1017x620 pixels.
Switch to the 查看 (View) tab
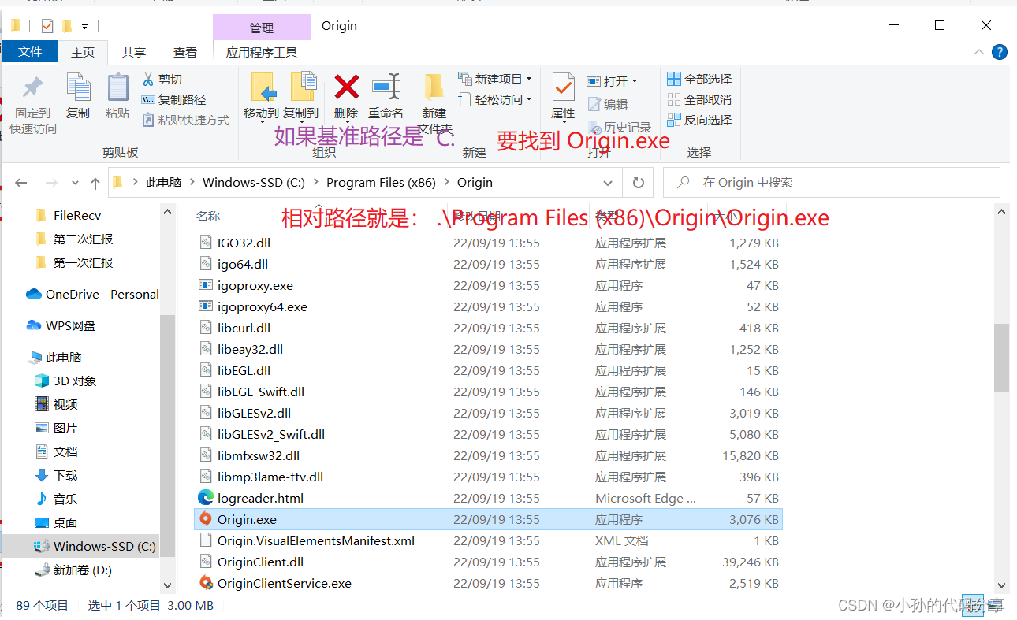click(x=185, y=52)
